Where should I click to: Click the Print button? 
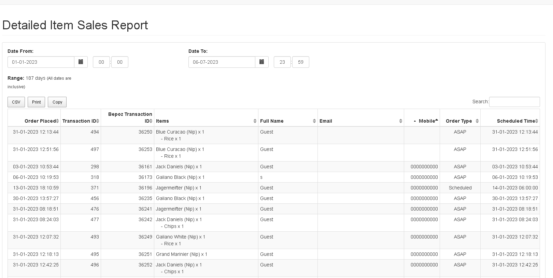[x=37, y=102]
